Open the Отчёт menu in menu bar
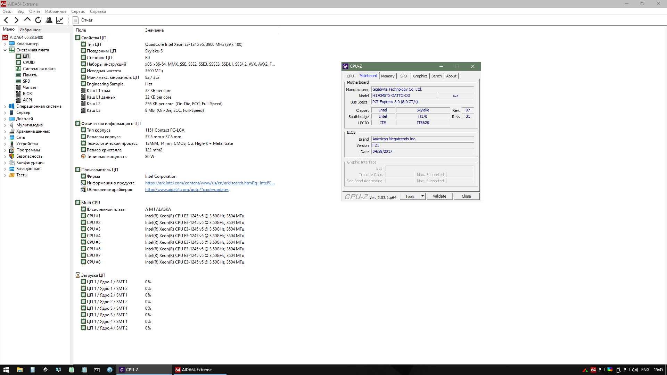667x375 pixels. pos(35,11)
